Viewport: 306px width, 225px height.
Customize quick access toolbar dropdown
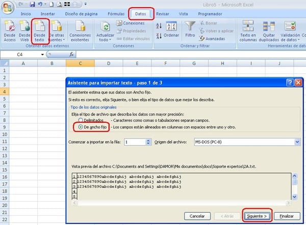coord(86,4)
